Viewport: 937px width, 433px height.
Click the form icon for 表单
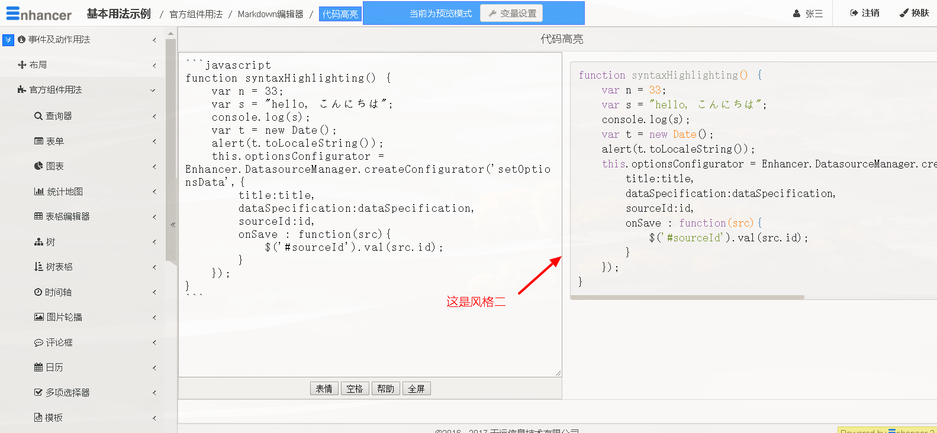tap(38, 141)
